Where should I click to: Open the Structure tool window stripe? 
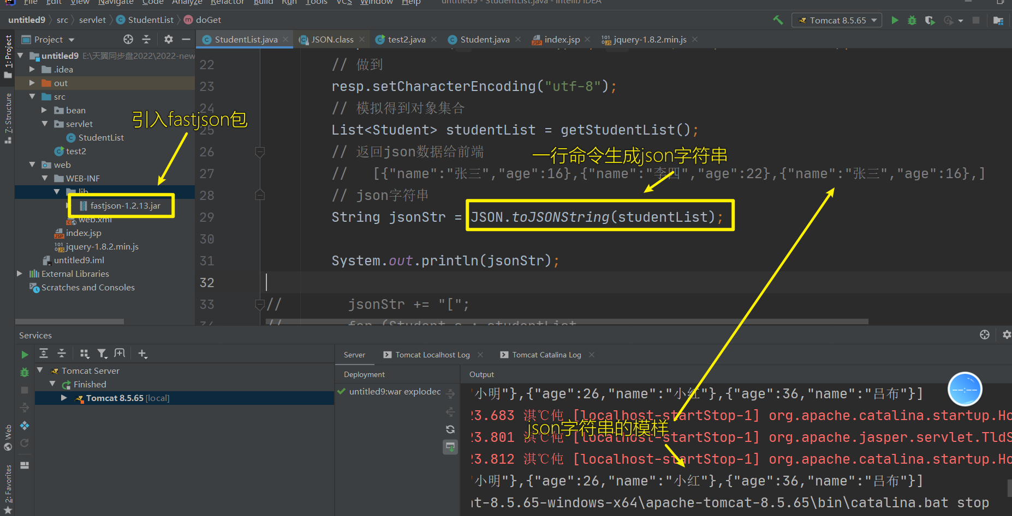[x=8, y=118]
